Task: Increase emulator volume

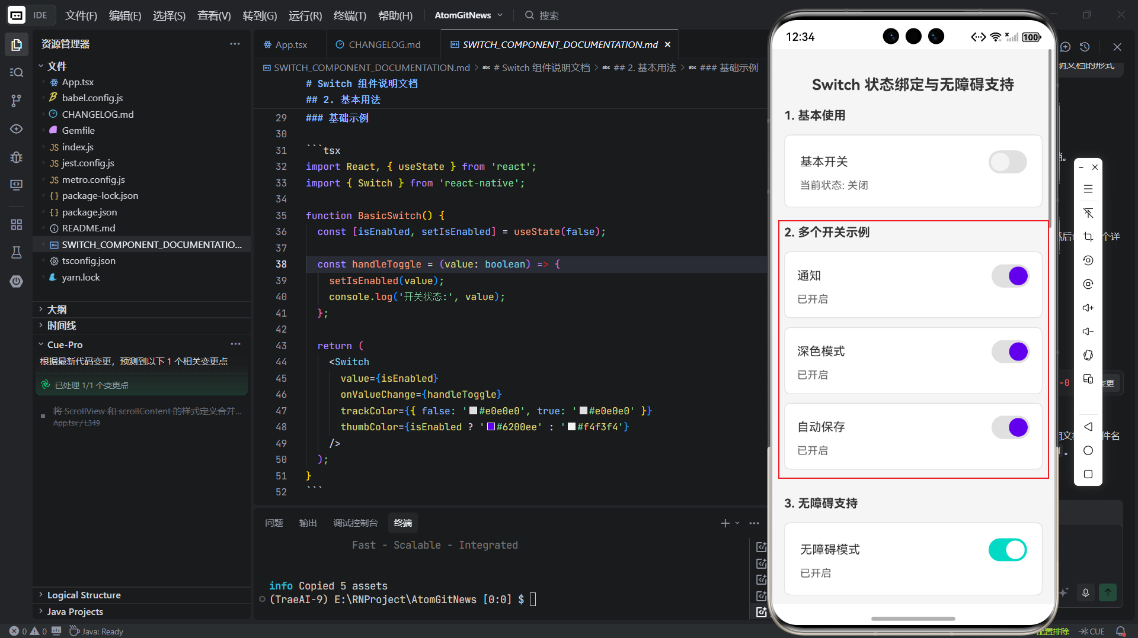Action: pos(1088,308)
